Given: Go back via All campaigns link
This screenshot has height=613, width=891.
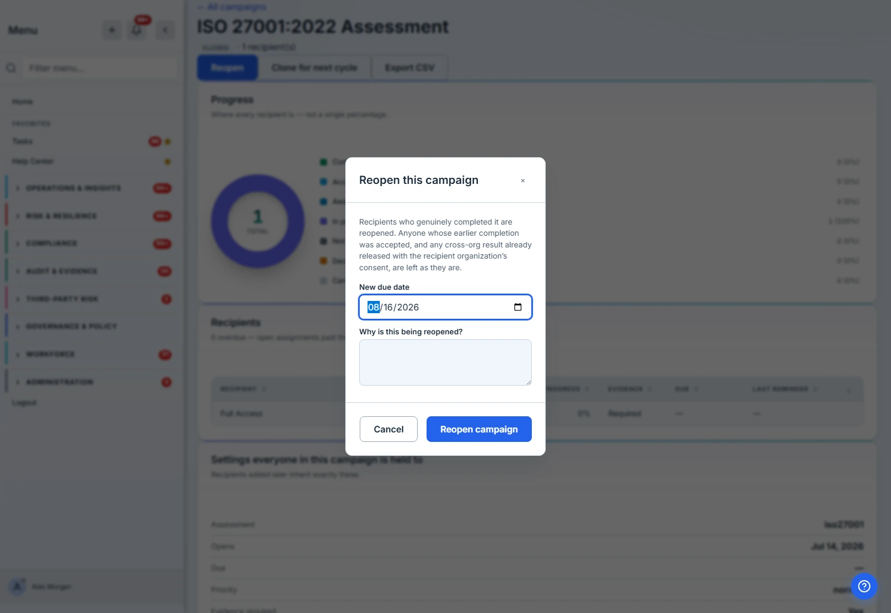Looking at the screenshot, I should (232, 7).
